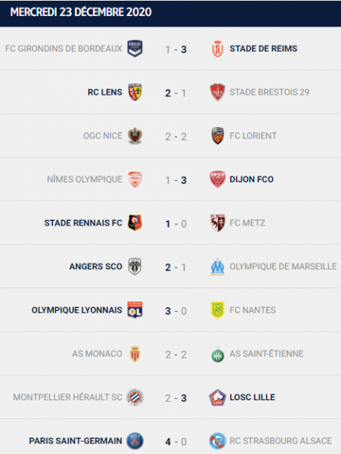Open the Stade Rennais FC team link
Screen dimensions: 341x454
point(83,223)
